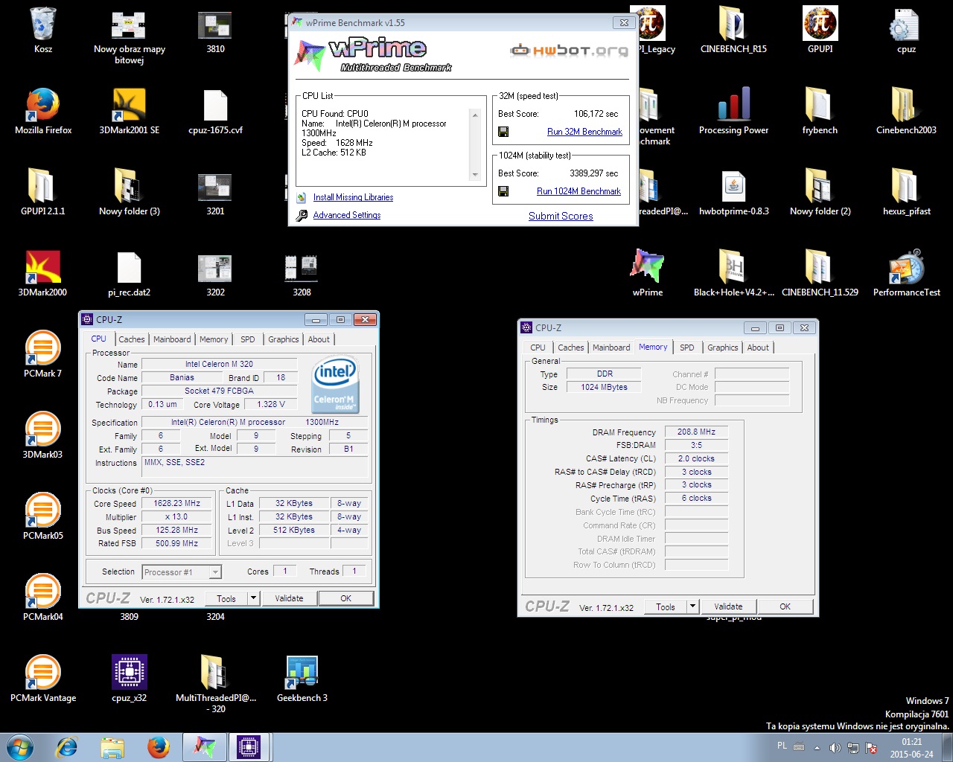The height and width of the screenshot is (762, 953).
Task: Expand Tools dropdown arrow in right CPU-Z
Action: click(x=692, y=606)
